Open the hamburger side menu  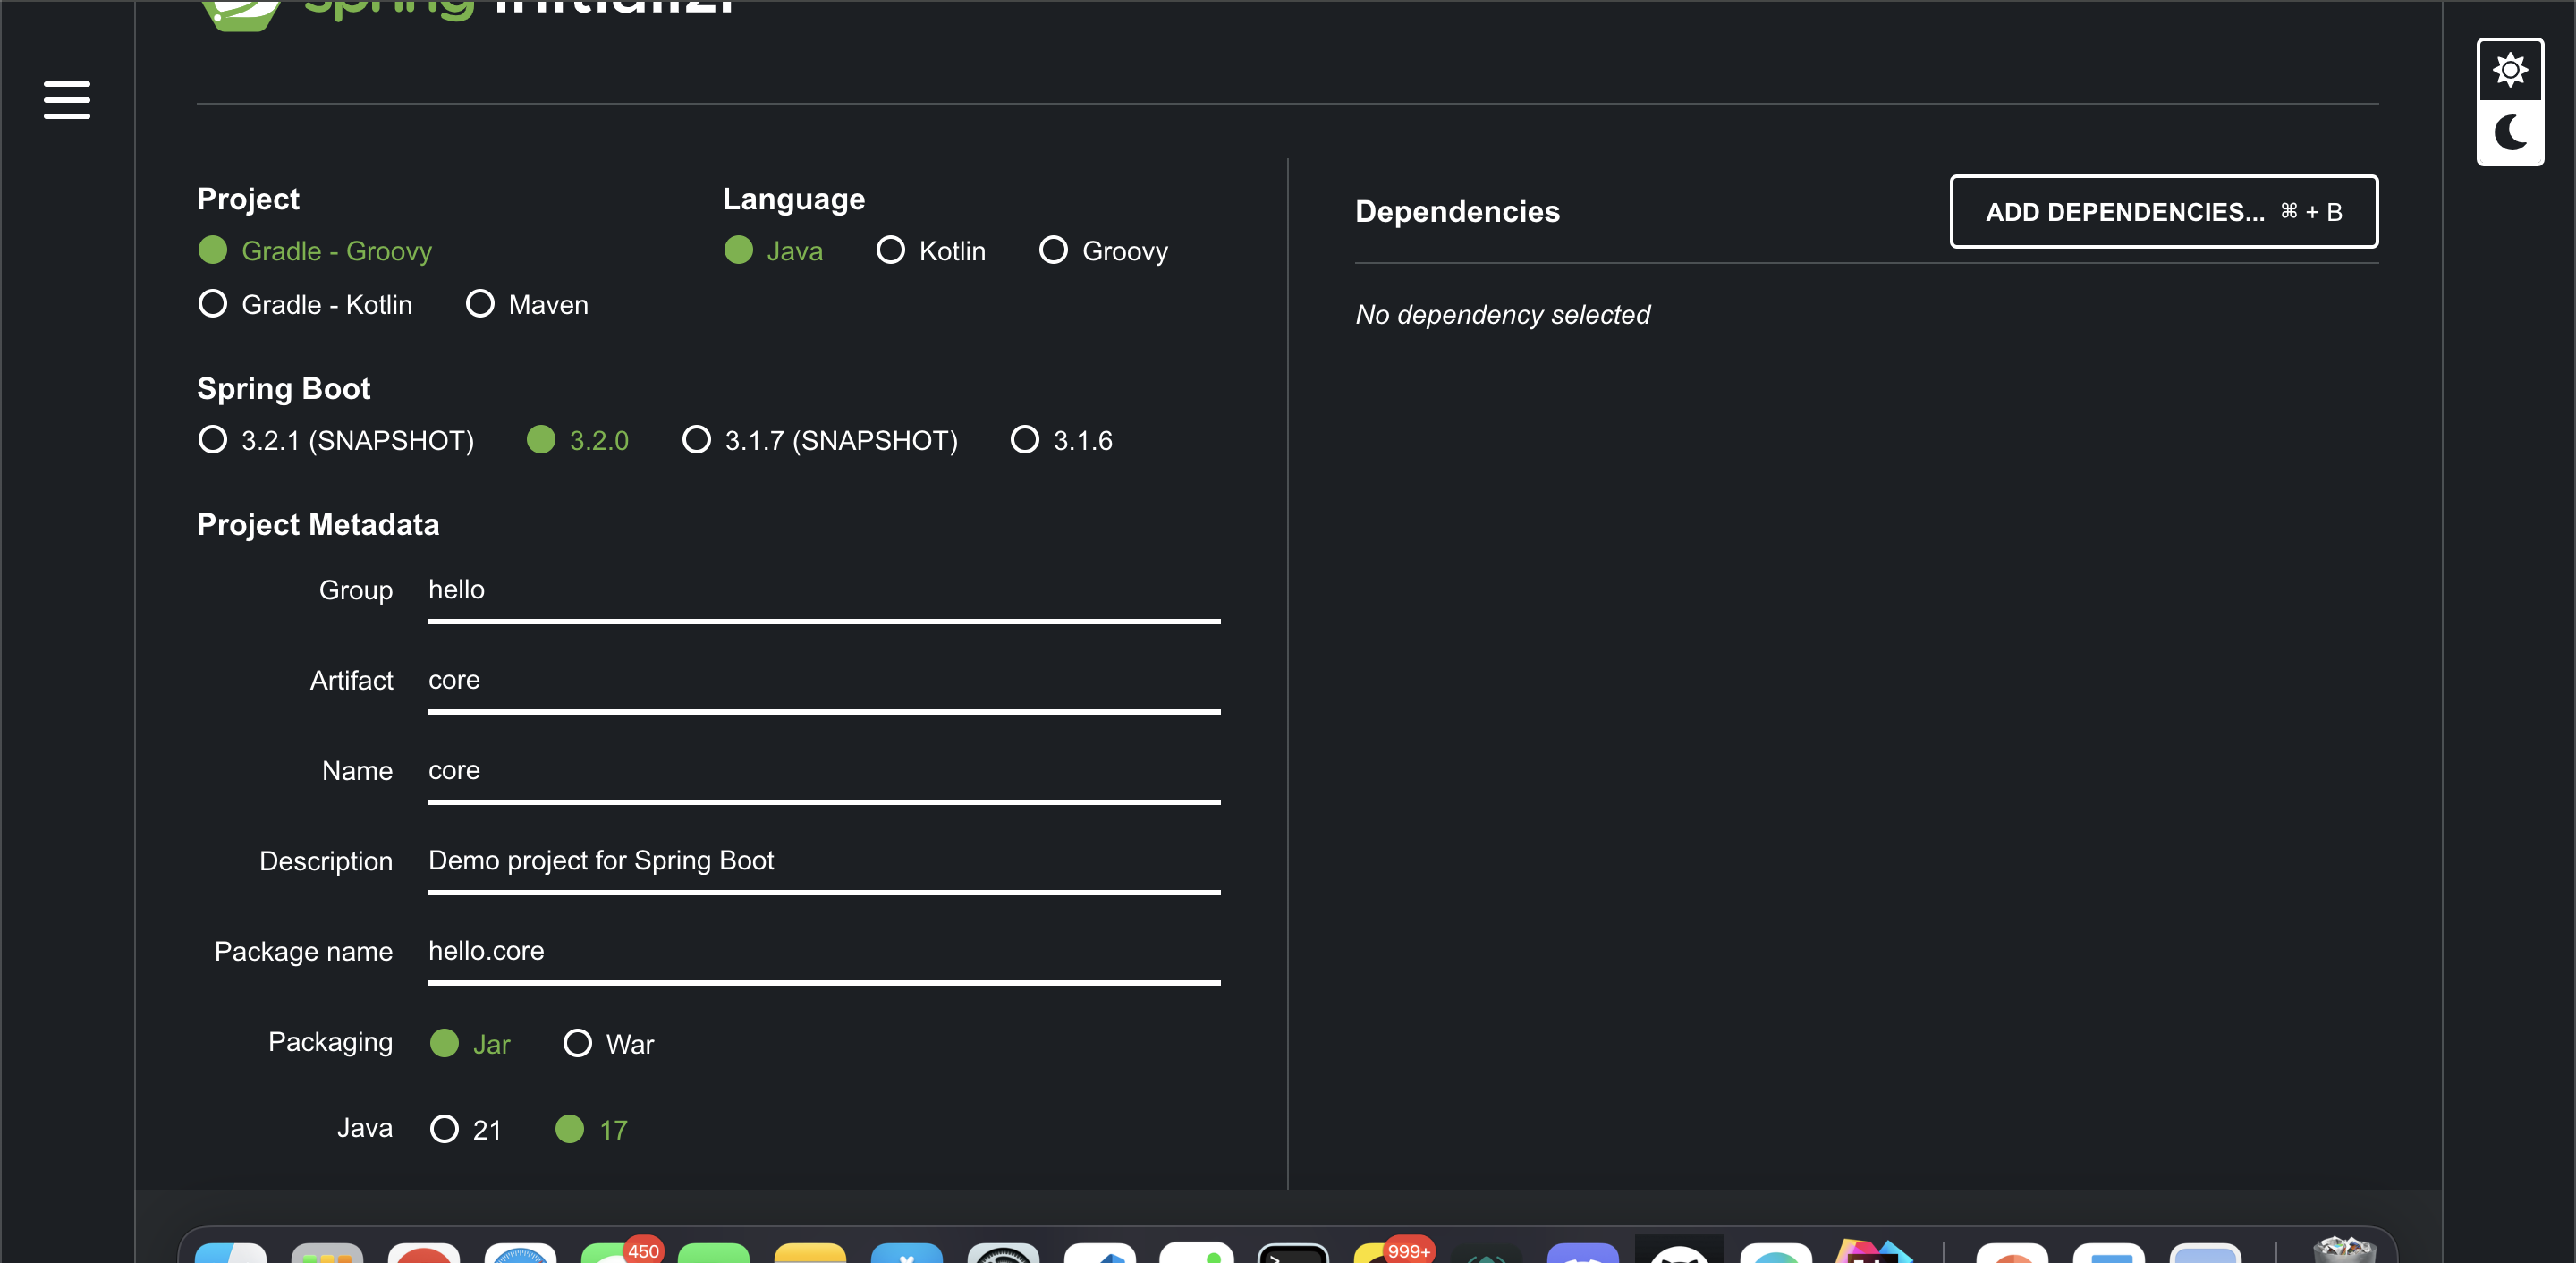[x=67, y=100]
